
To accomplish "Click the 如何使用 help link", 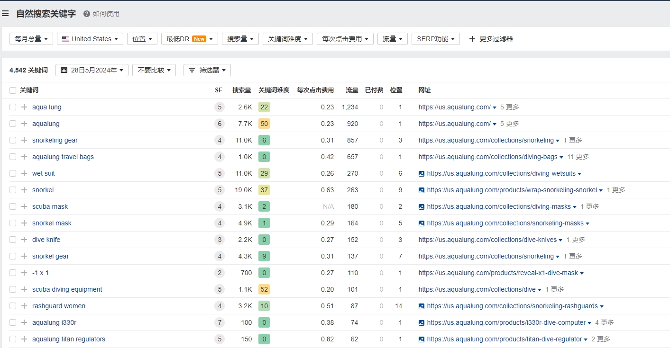I will tap(106, 14).
